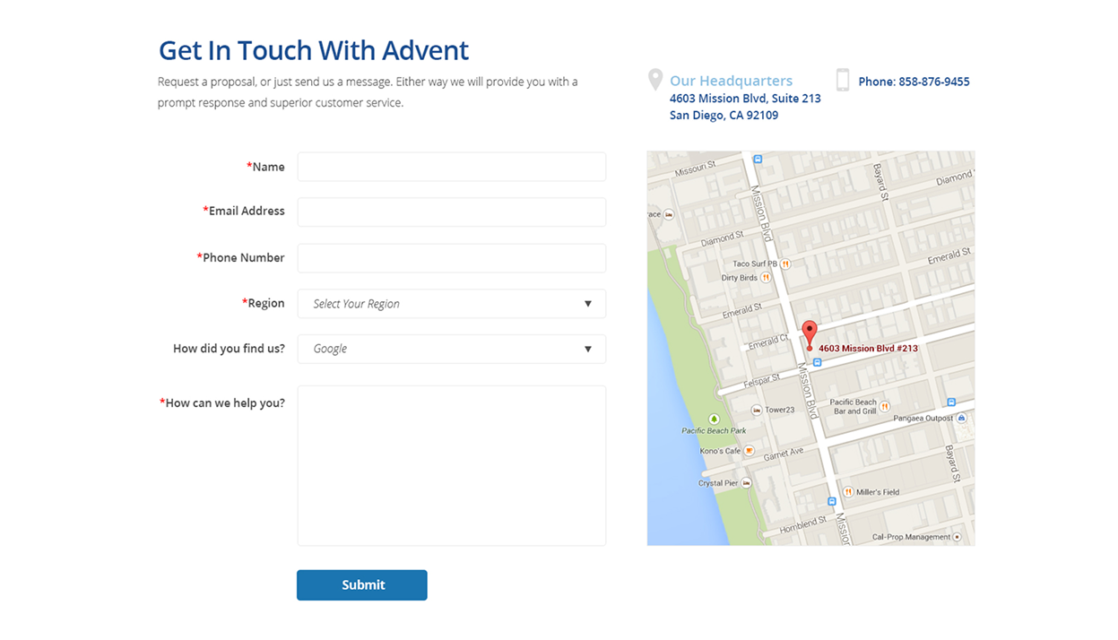Expand the How did you find us dropdown
The height and width of the screenshot is (640, 1118).
pyautogui.click(x=451, y=349)
